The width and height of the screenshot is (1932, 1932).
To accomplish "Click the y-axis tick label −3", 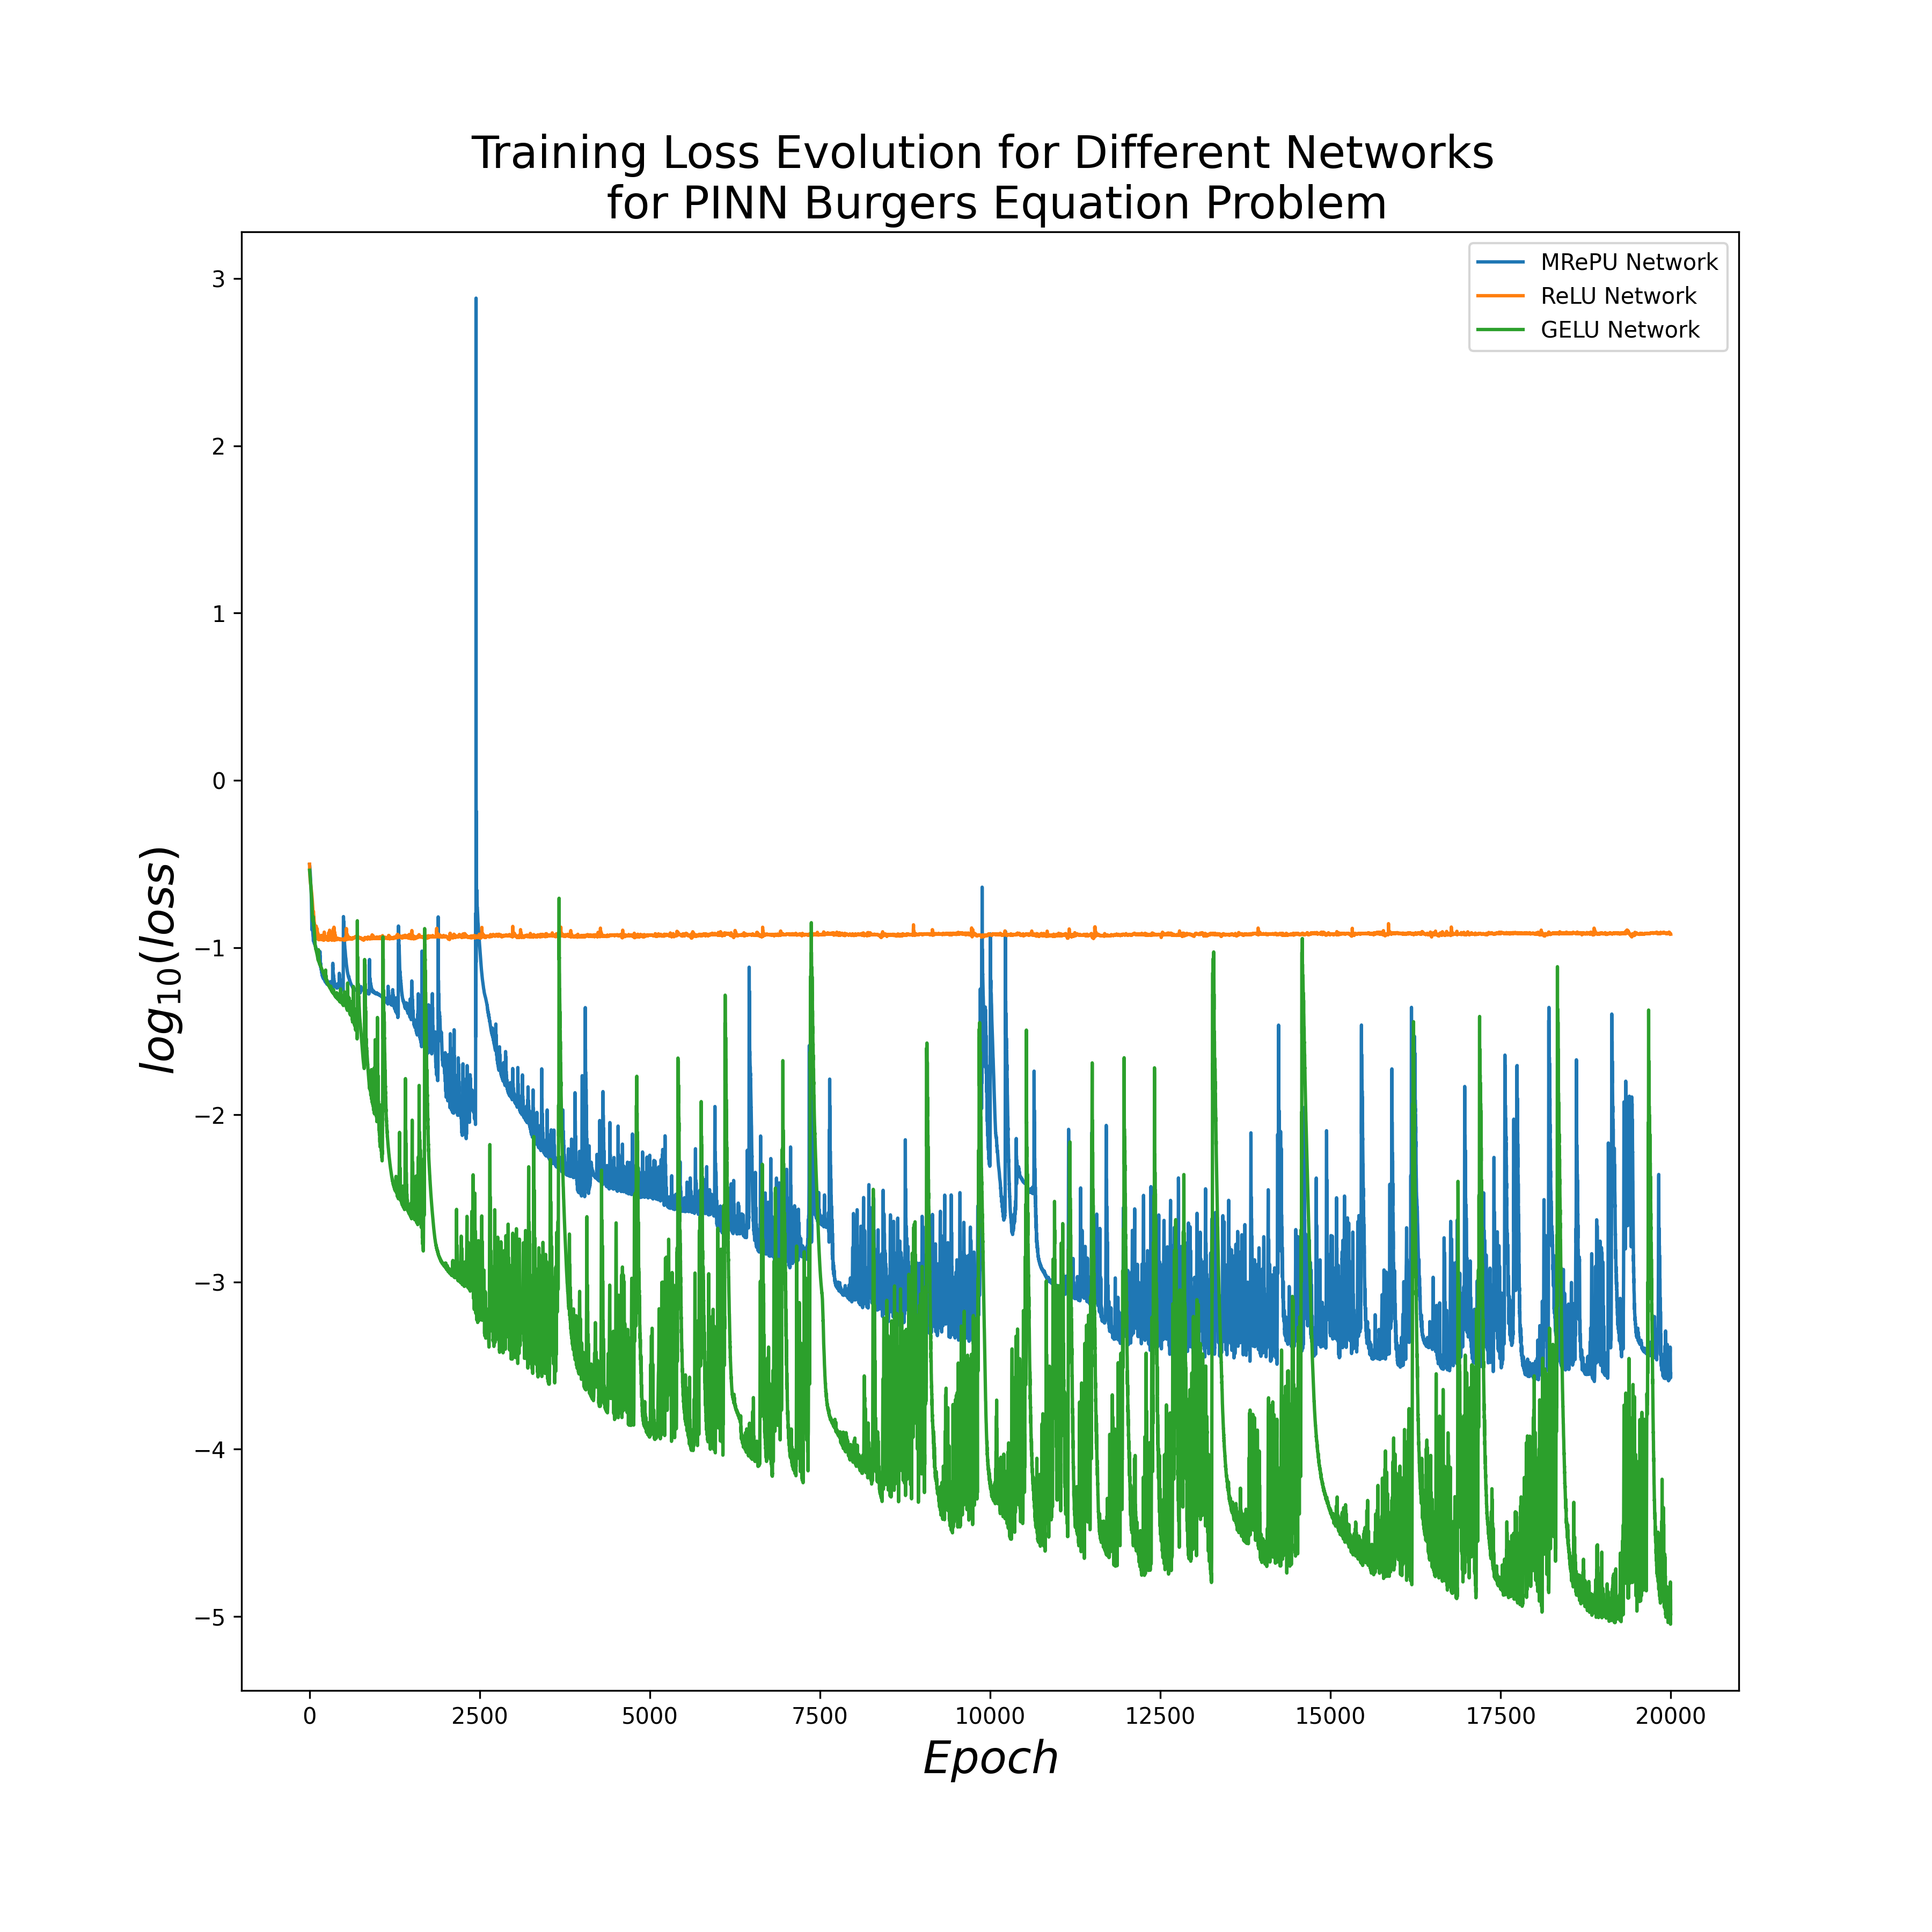I will pos(211,1283).
